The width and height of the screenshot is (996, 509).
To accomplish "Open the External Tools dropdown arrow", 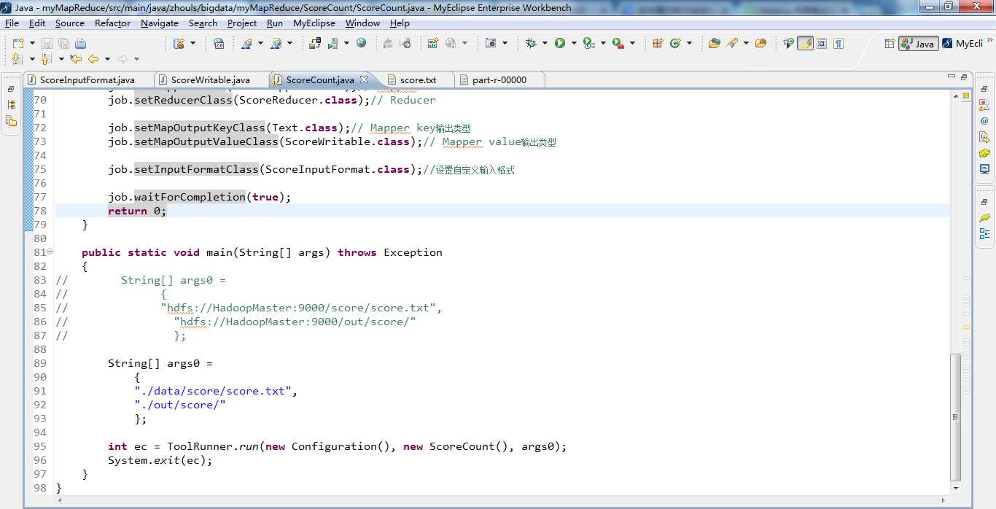I will (632, 43).
